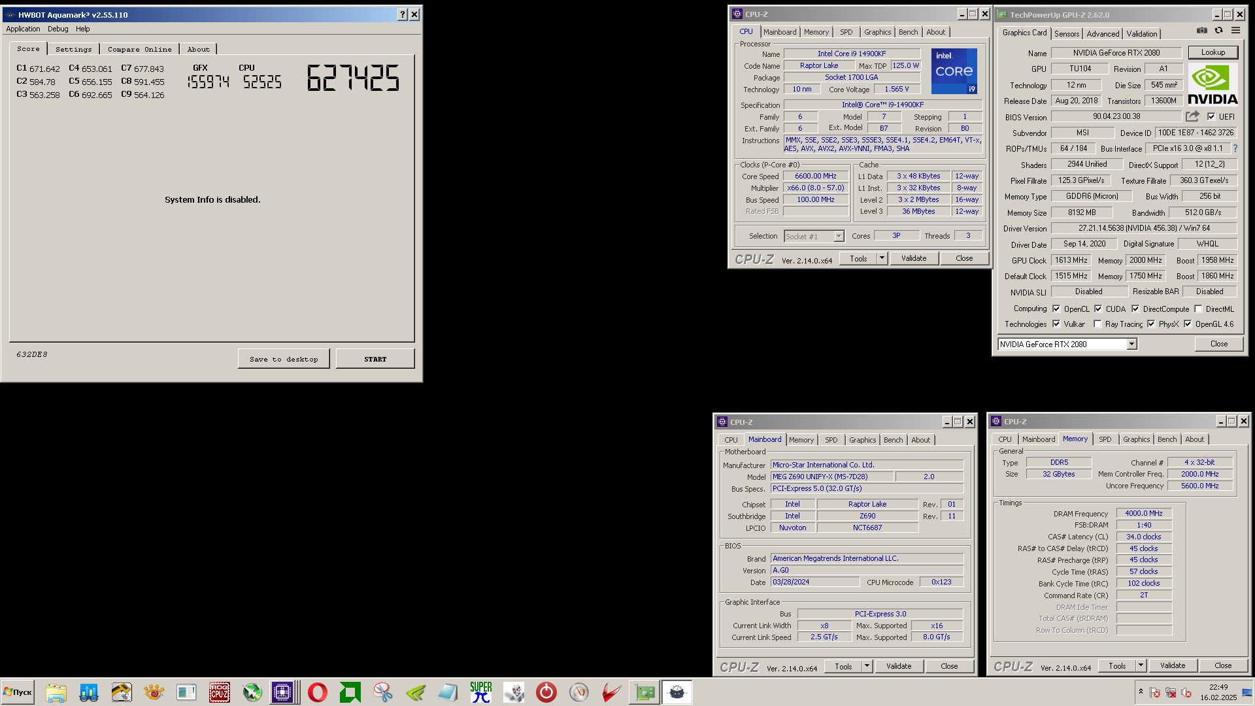Toggle the PhysX checkbox
The height and width of the screenshot is (706, 1255).
1151,324
